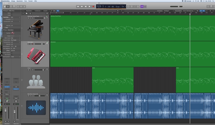
Task: Click the Akkordeon Symbol icon in inspector
Action: click(x=13, y=33)
